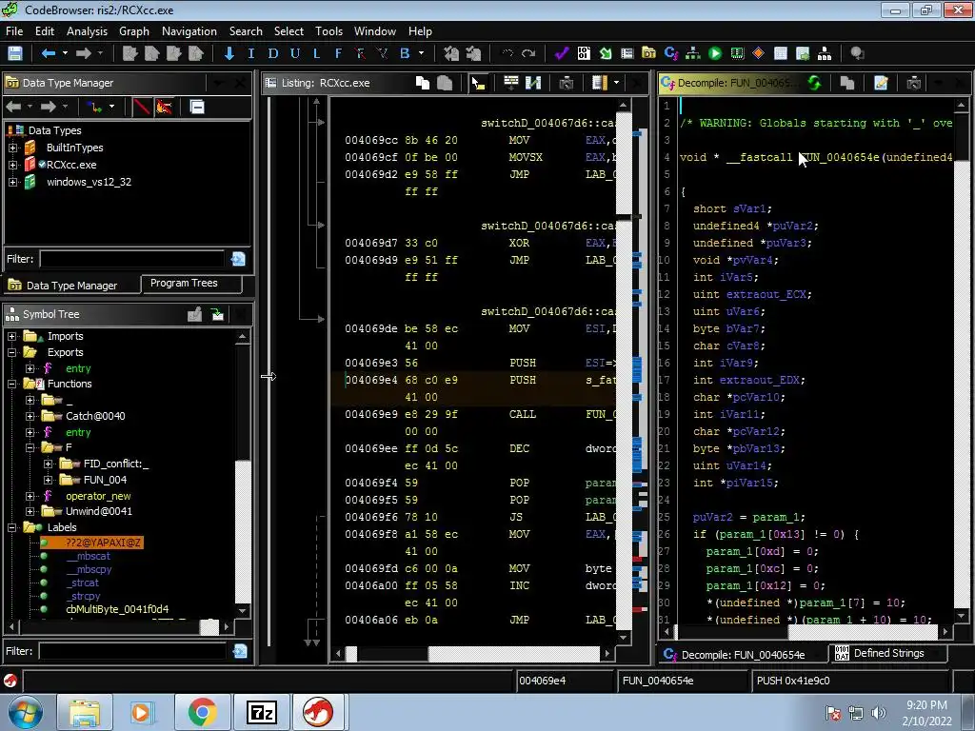Click the undo arrow in the toolbar
The width and height of the screenshot is (975, 731).
pos(507,53)
